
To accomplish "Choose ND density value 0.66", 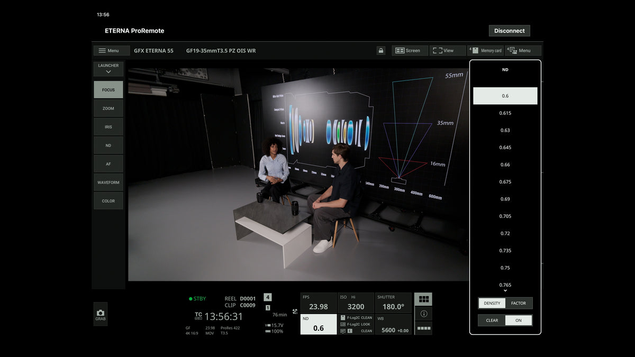I will (505, 164).
